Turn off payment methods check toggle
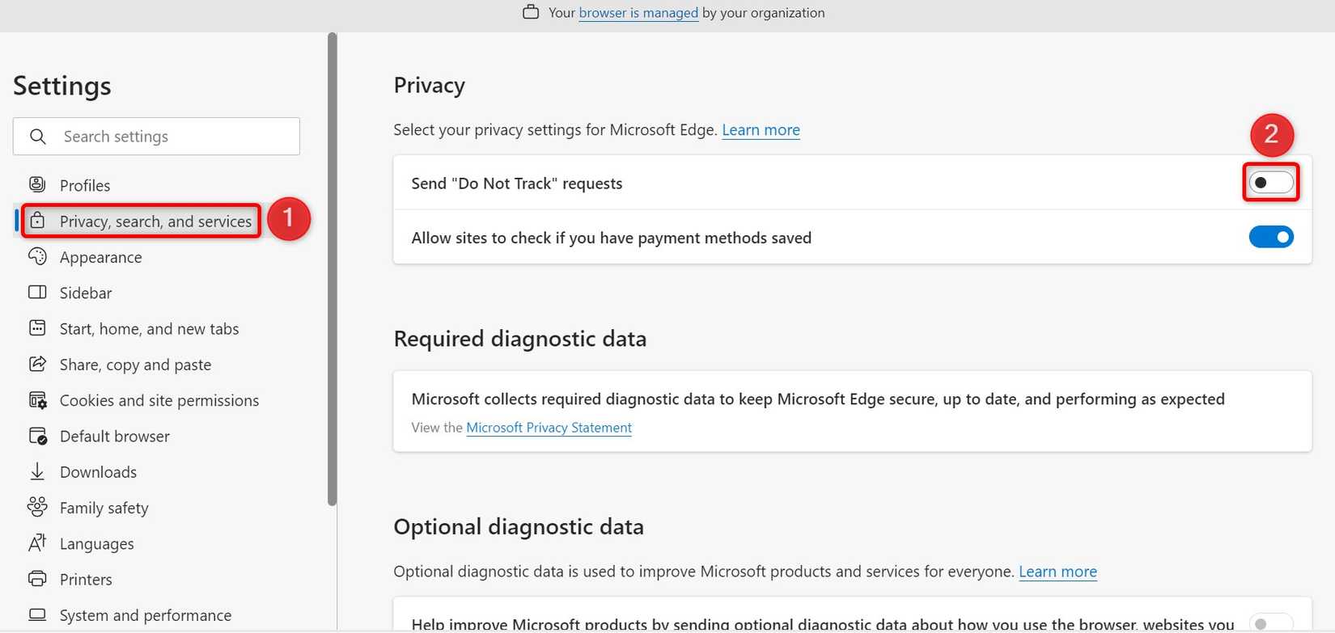The height and width of the screenshot is (633, 1335). pos(1271,237)
